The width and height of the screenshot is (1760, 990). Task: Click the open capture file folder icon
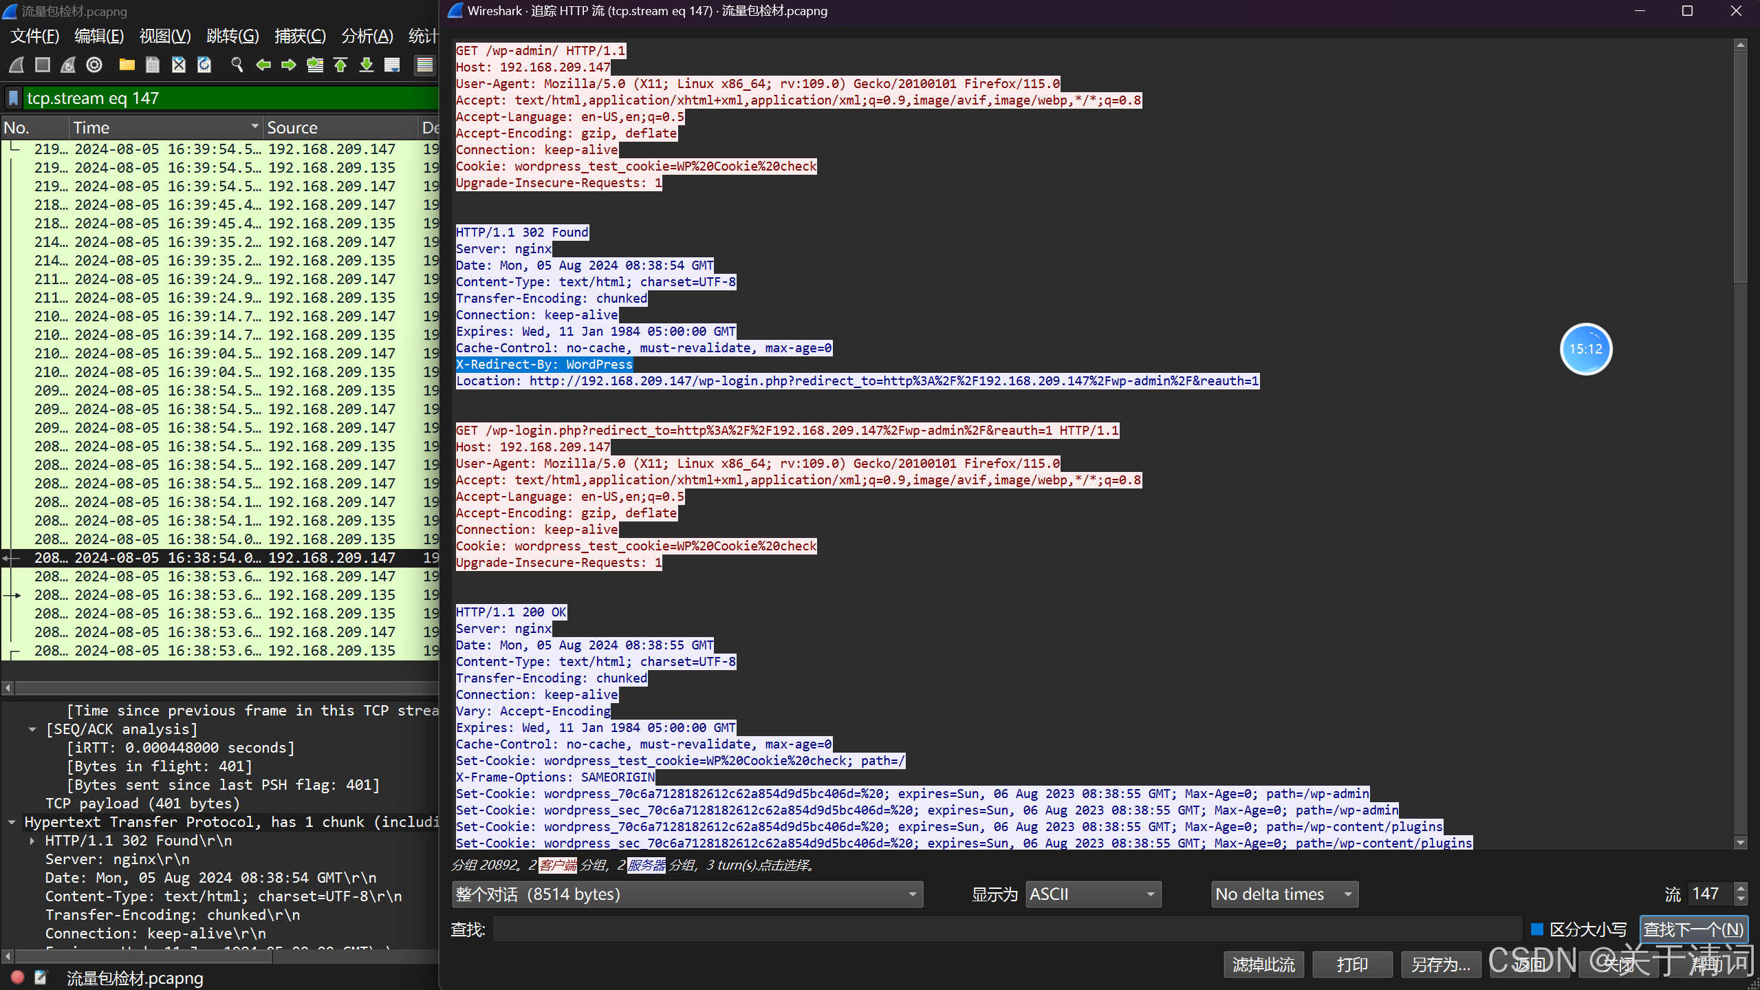tap(127, 65)
